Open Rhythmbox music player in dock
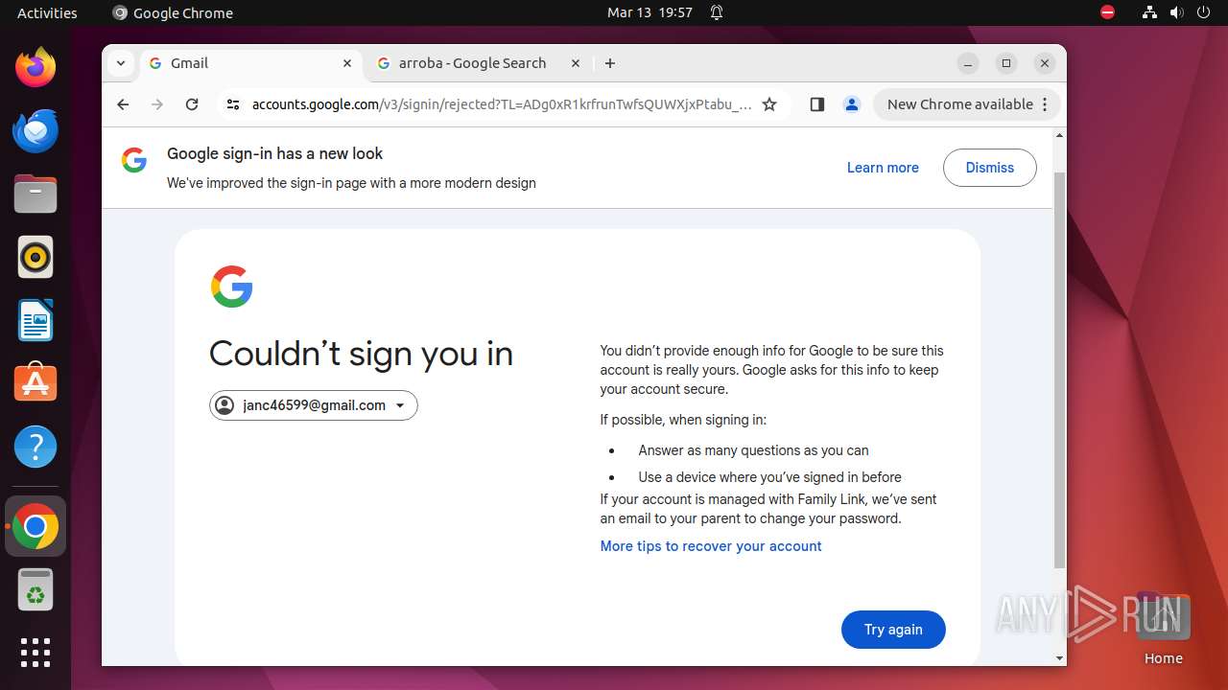Viewport: 1228px width, 690px height. click(35, 257)
